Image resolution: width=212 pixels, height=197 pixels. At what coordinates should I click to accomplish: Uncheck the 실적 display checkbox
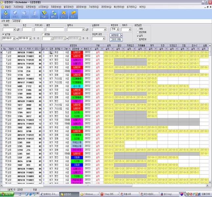pos(138,36)
